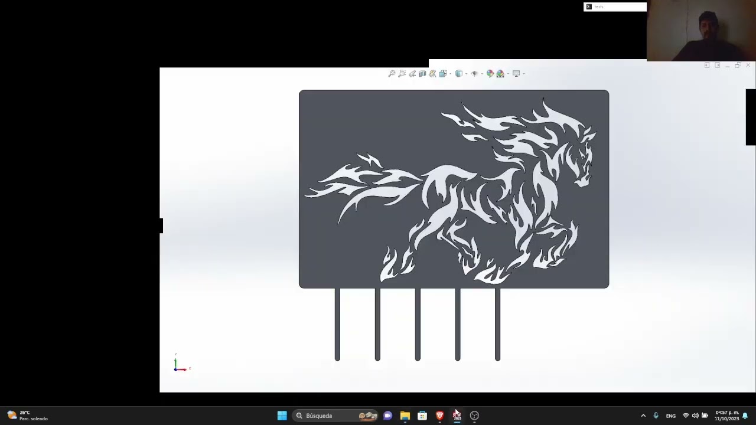
Task: Open the Chat app from taskbar
Action: (x=387, y=416)
